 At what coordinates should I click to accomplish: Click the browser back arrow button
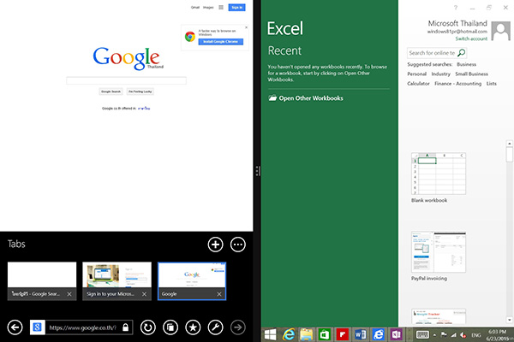(x=14, y=327)
